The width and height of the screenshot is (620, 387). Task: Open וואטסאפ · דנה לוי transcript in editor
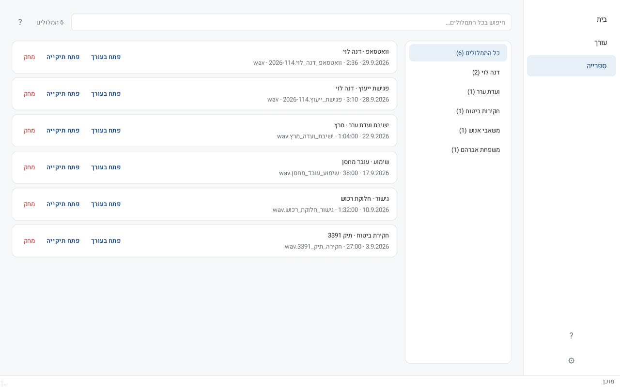(x=106, y=57)
